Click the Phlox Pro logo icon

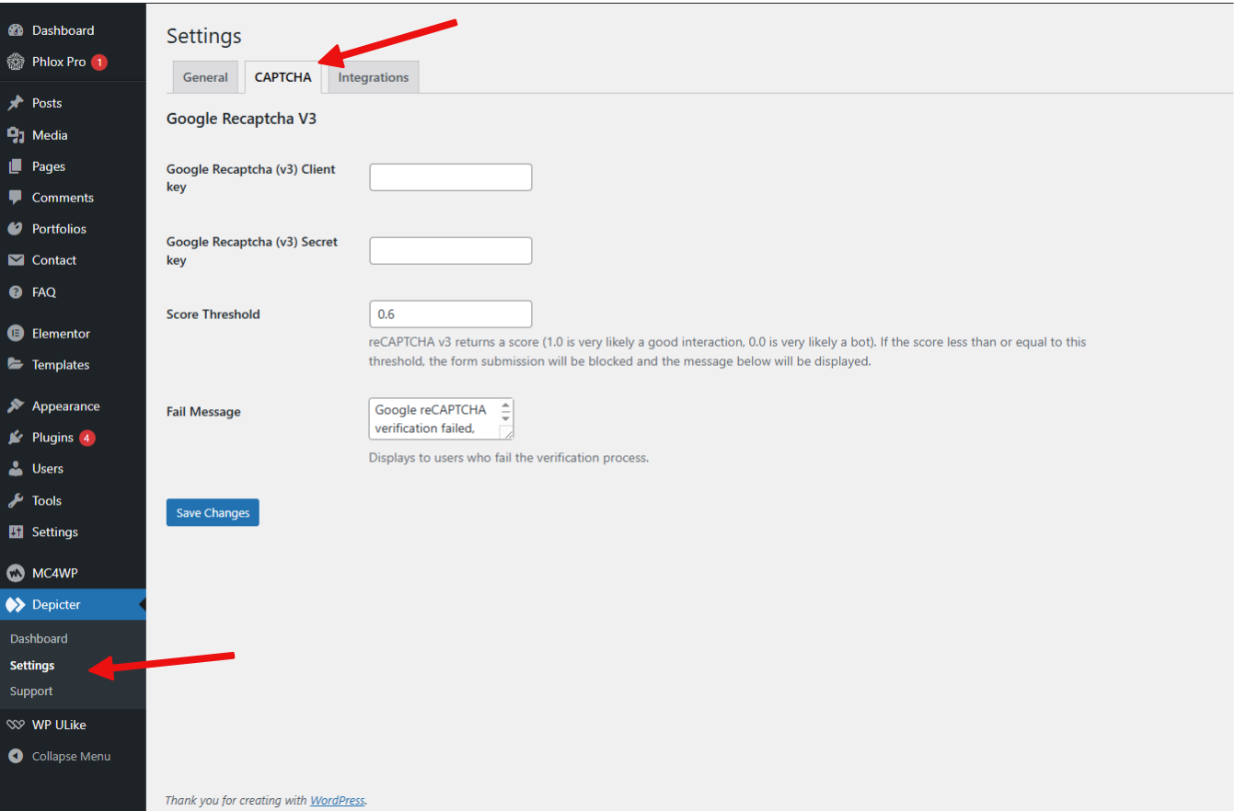click(15, 62)
